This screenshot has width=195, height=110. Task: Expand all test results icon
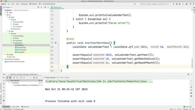[21, 77]
